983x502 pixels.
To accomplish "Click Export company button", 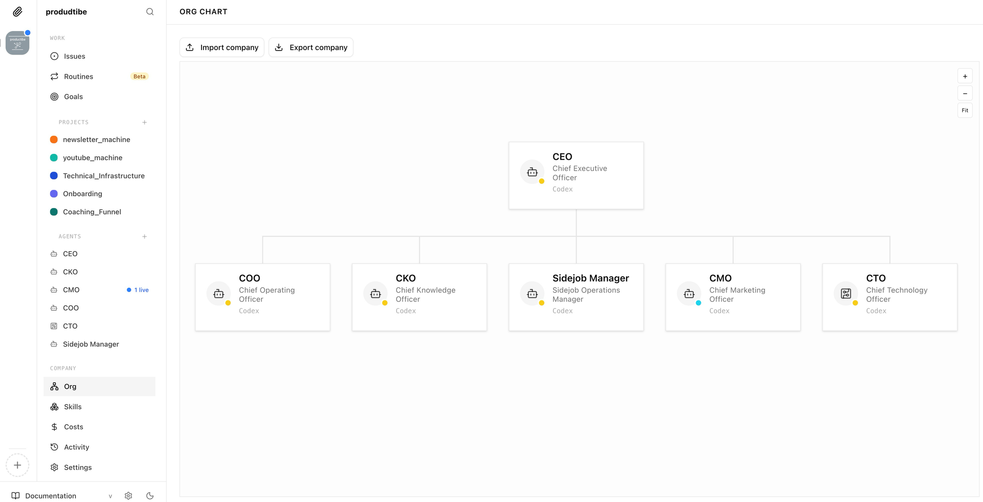I will click(311, 47).
